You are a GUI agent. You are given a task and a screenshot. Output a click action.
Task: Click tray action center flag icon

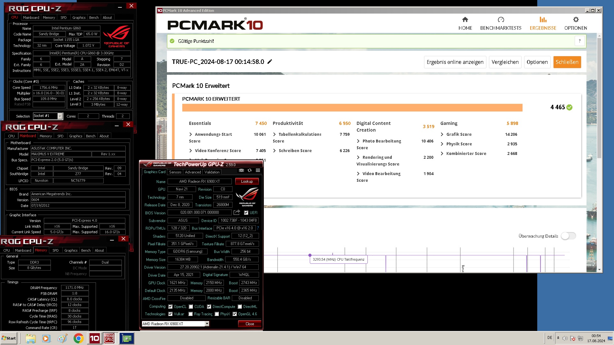[x=573, y=338]
